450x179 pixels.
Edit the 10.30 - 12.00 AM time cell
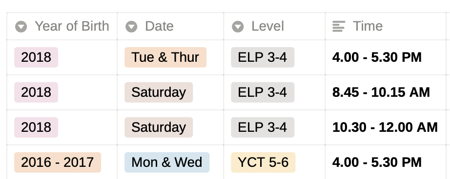[386, 127]
